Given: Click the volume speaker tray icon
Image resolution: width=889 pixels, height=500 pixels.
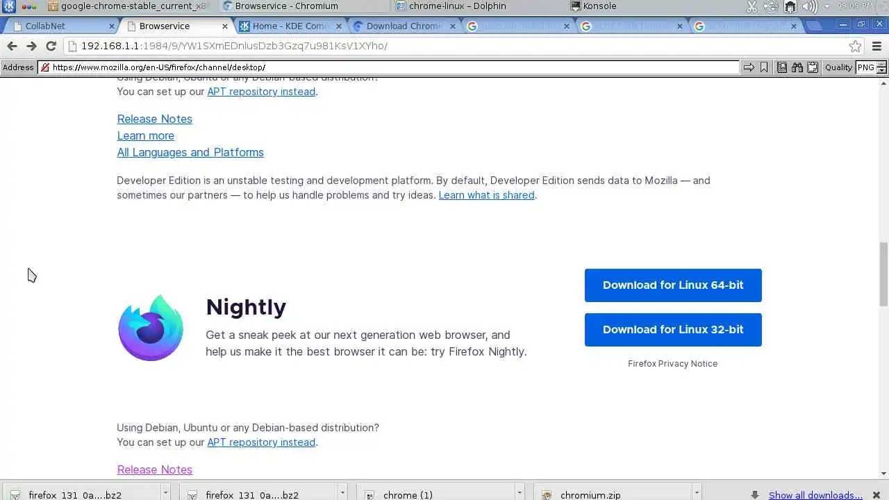Looking at the screenshot, I should click(x=810, y=6).
